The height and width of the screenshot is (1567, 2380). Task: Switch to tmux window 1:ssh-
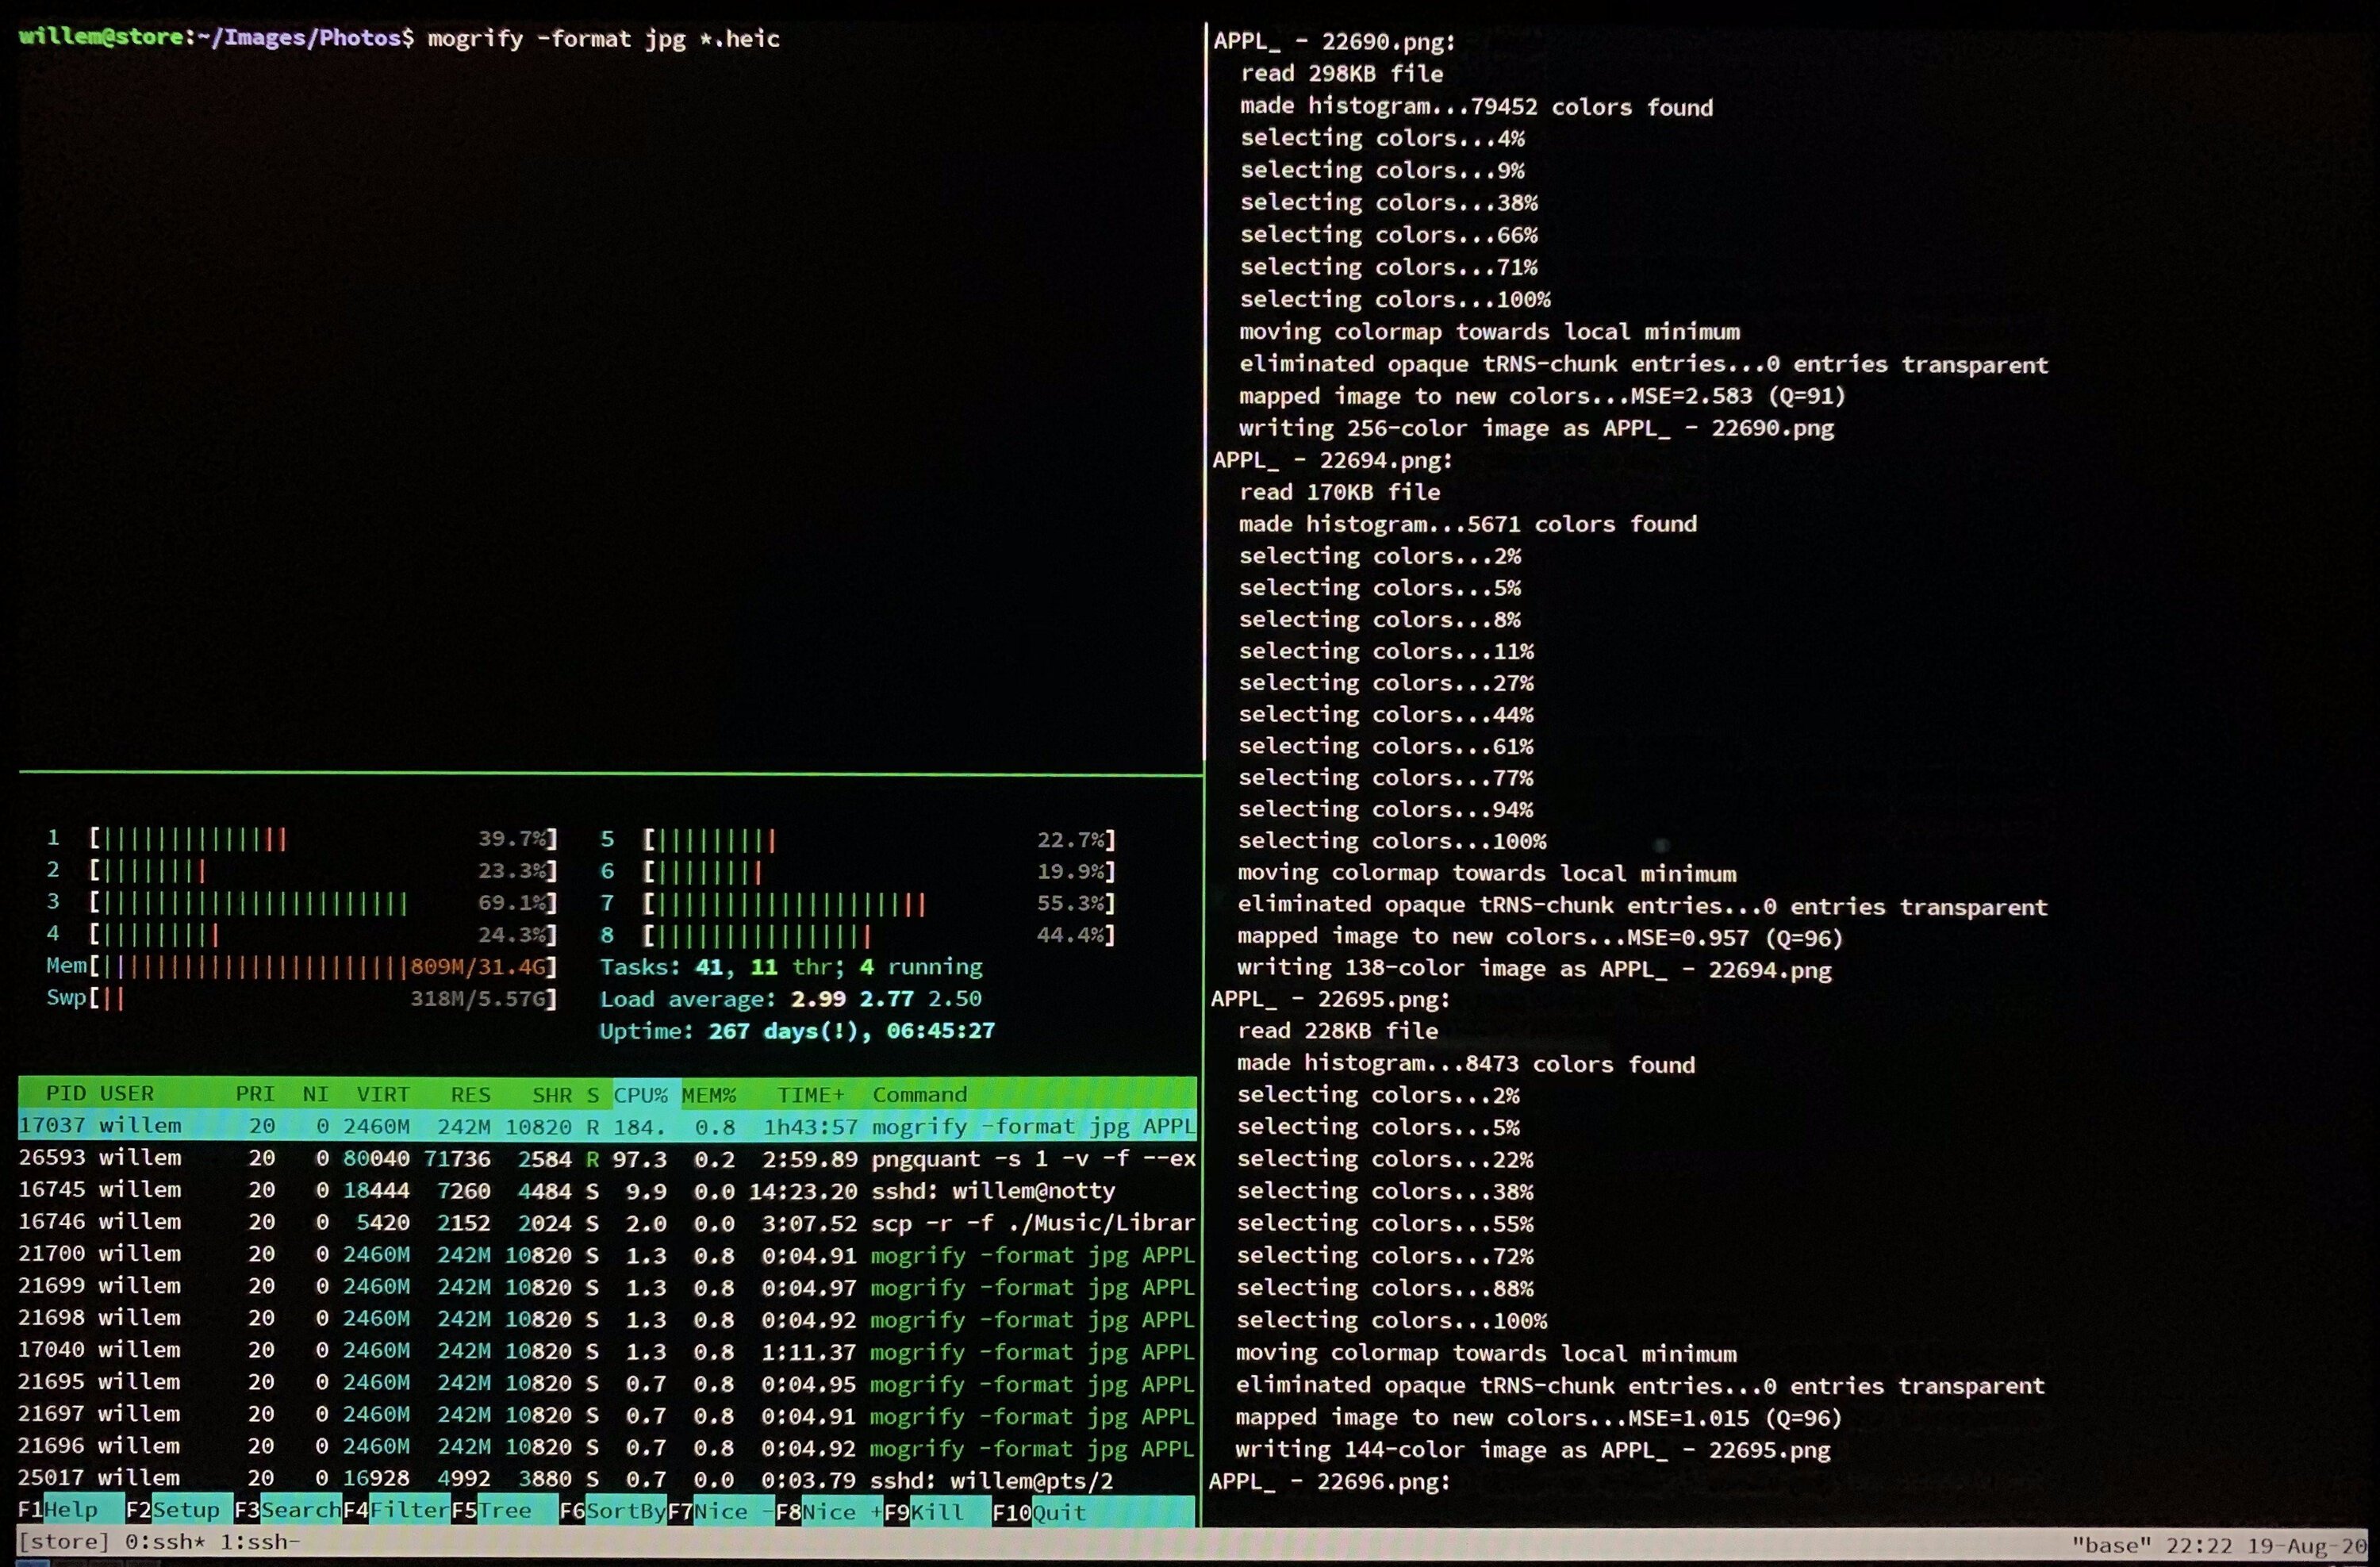pos(260,1541)
